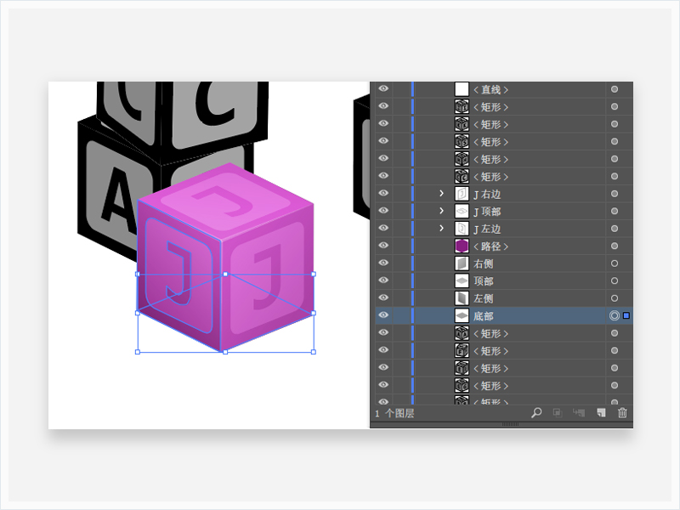Image resolution: width=680 pixels, height=510 pixels.
Task: Hide the 底部 layer via eye icon
Action: pos(383,316)
